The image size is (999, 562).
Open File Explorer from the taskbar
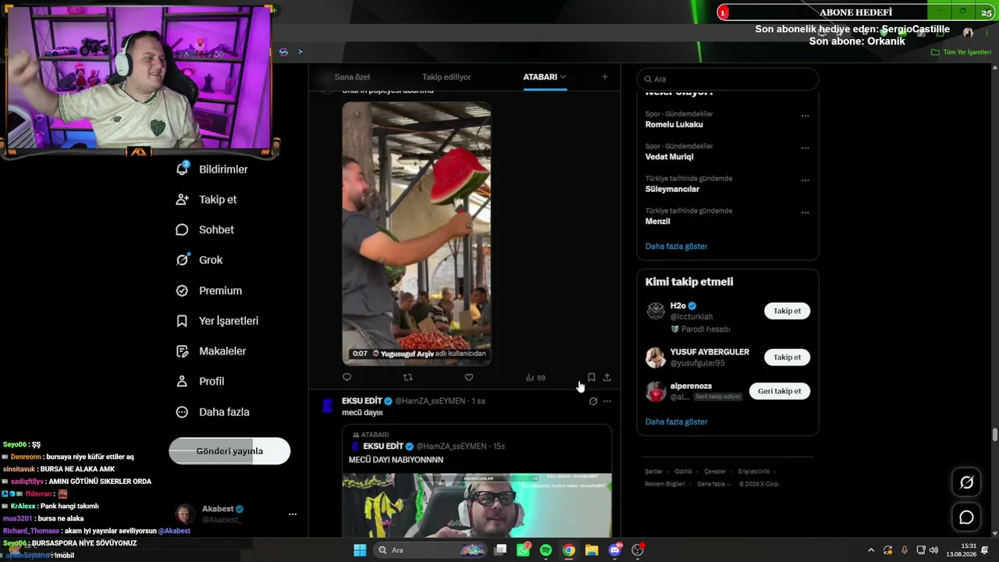click(592, 550)
